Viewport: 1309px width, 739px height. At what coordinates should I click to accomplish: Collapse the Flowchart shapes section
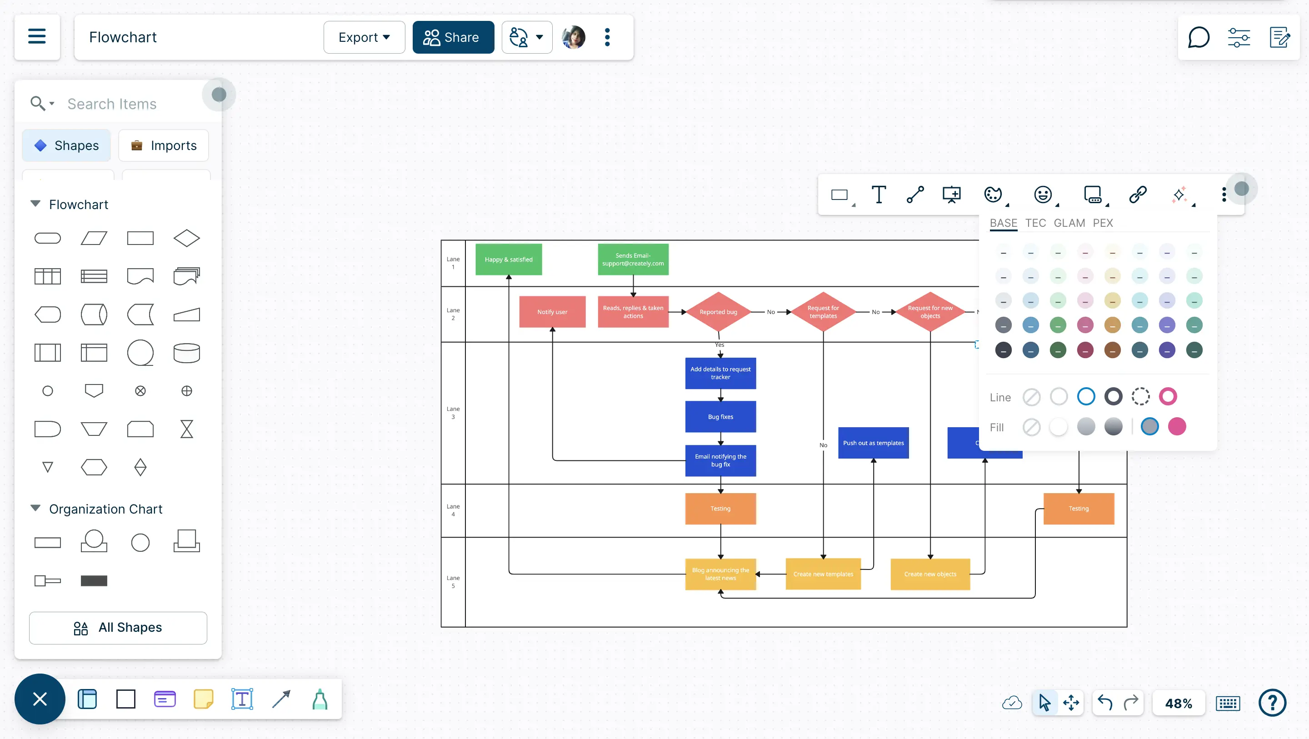(x=35, y=204)
